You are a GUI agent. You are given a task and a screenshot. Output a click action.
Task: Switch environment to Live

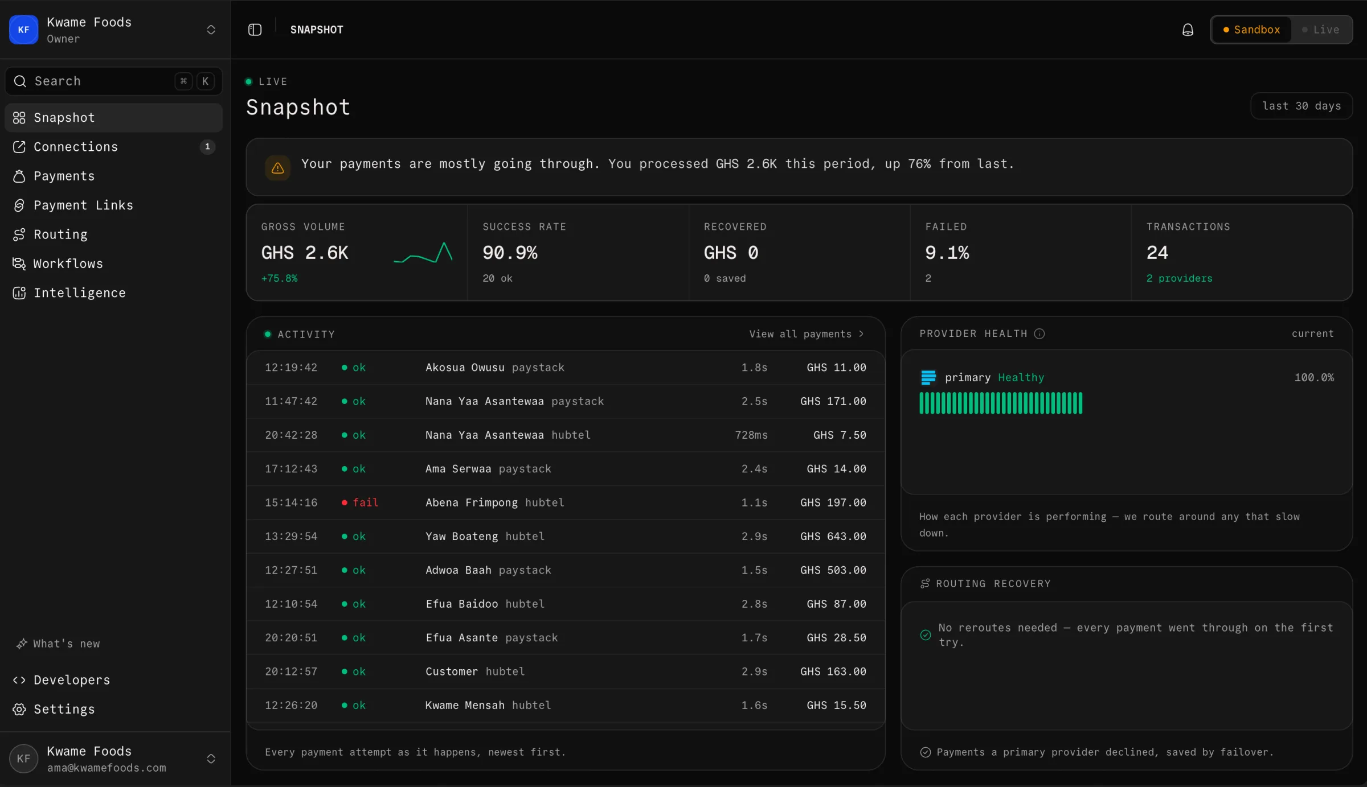(1321, 30)
